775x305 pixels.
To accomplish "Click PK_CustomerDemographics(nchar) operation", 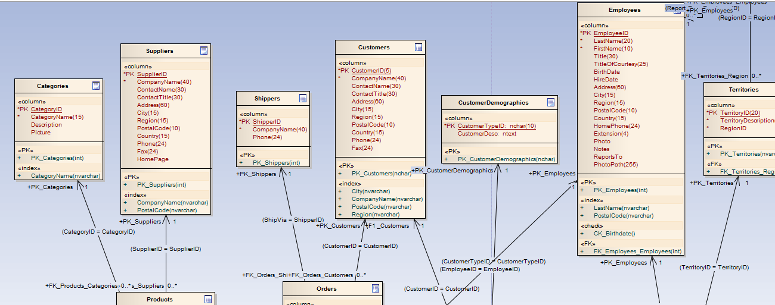I will coord(507,159).
